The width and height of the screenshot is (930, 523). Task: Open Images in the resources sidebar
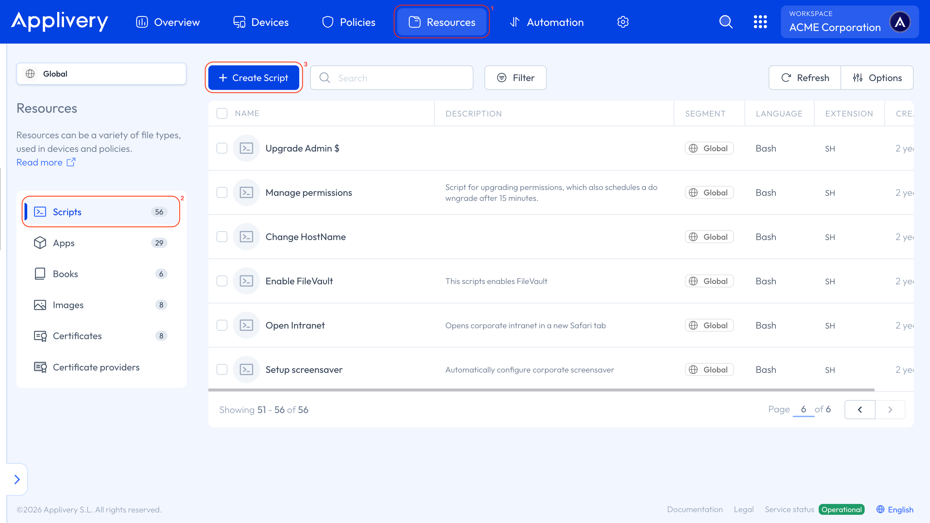click(x=68, y=305)
